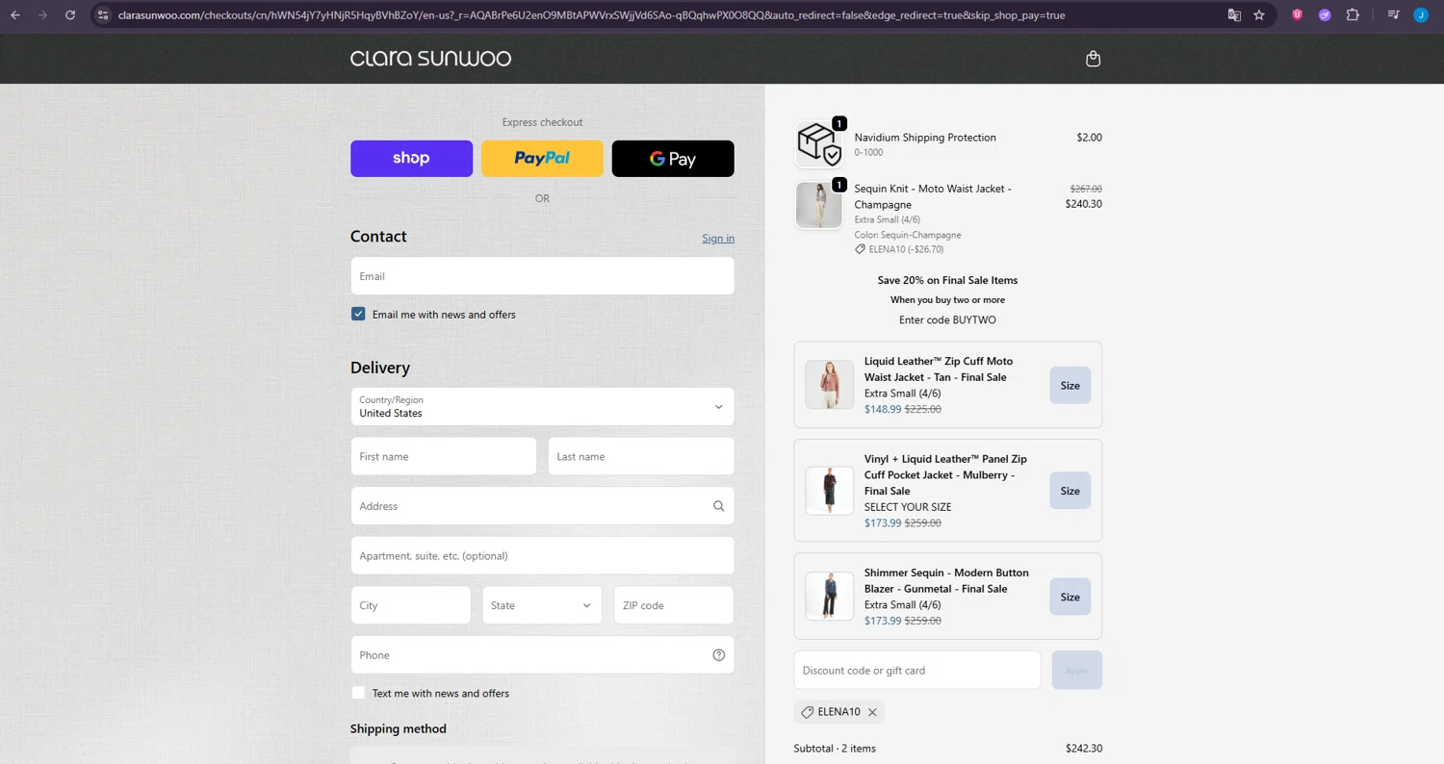The image size is (1444, 764).
Task: Click the Clara Sunwoo logo
Action: 430,59
